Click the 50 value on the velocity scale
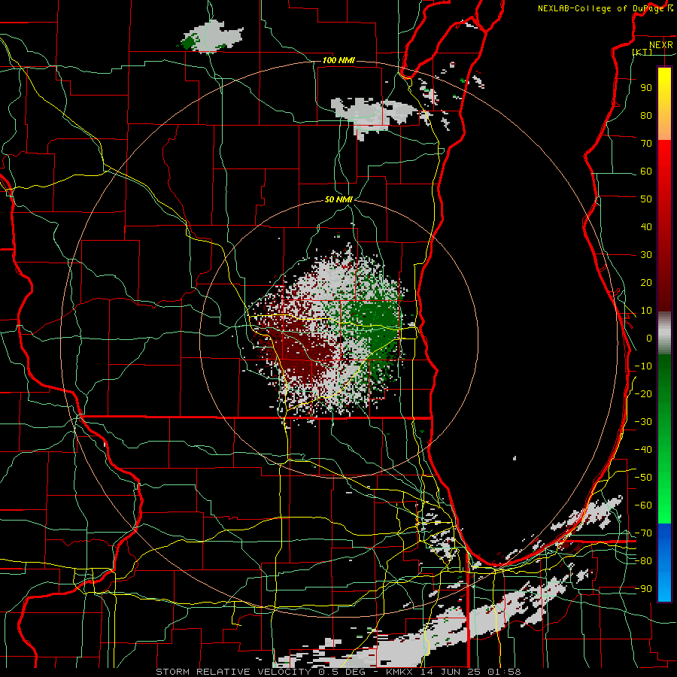This screenshot has width=677, height=677. coord(646,199)
